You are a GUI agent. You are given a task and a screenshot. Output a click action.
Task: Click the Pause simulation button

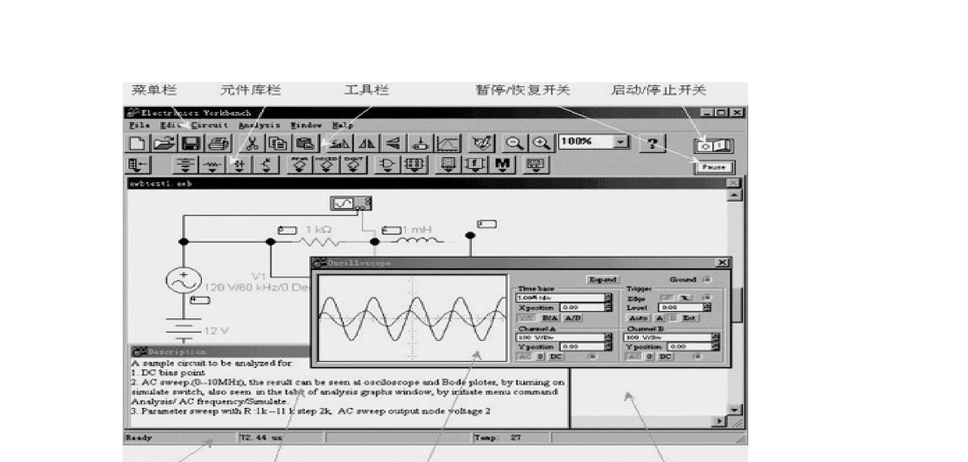[x=714, y=167]
